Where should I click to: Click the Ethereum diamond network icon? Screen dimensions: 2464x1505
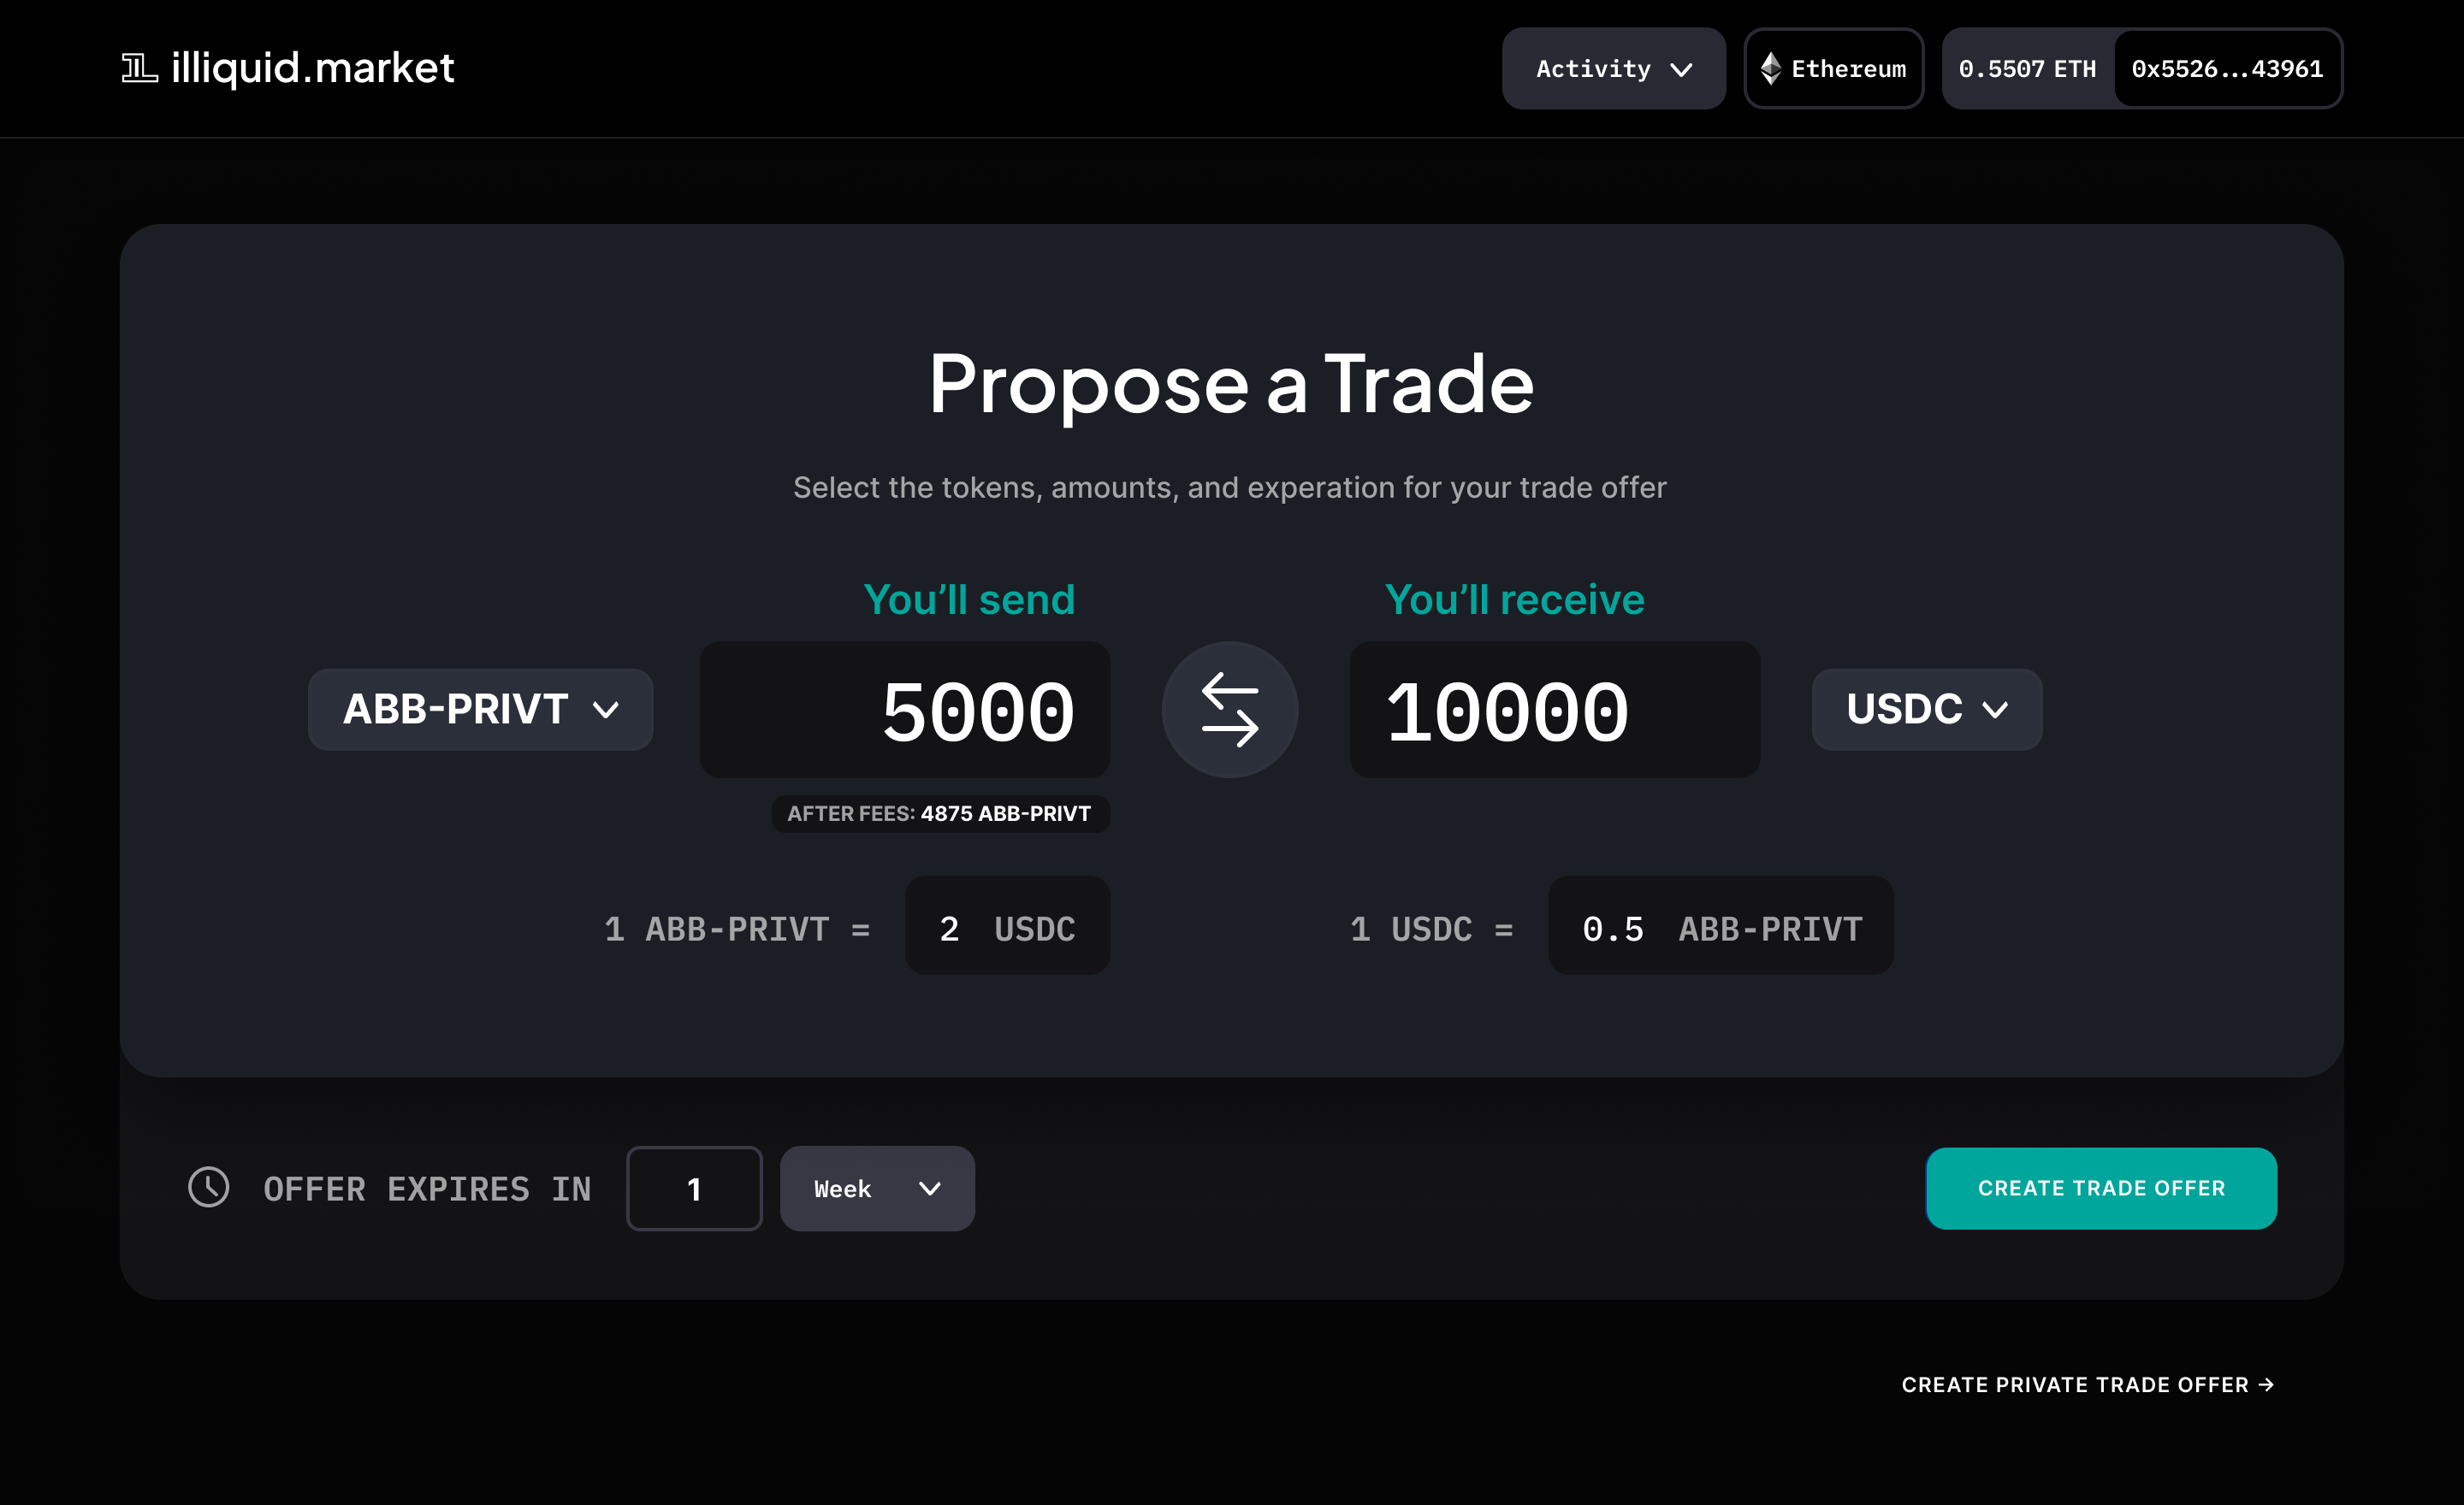point(1770,69)
